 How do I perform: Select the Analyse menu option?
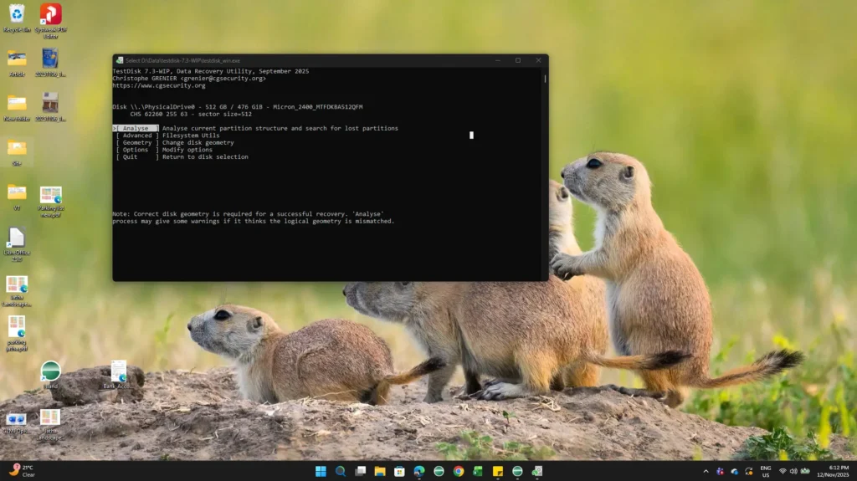click(136, 128)
